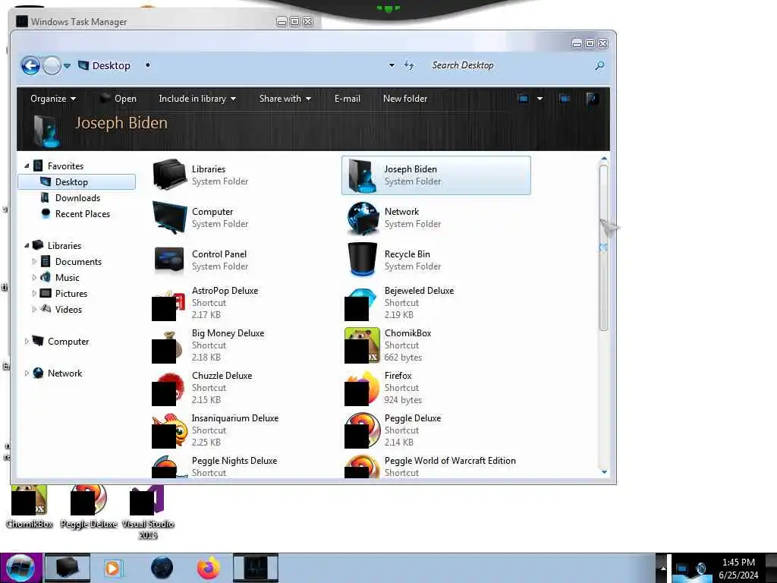777x583 pixels.
Task: Open the Share with menu
Action: pos(285,98)
